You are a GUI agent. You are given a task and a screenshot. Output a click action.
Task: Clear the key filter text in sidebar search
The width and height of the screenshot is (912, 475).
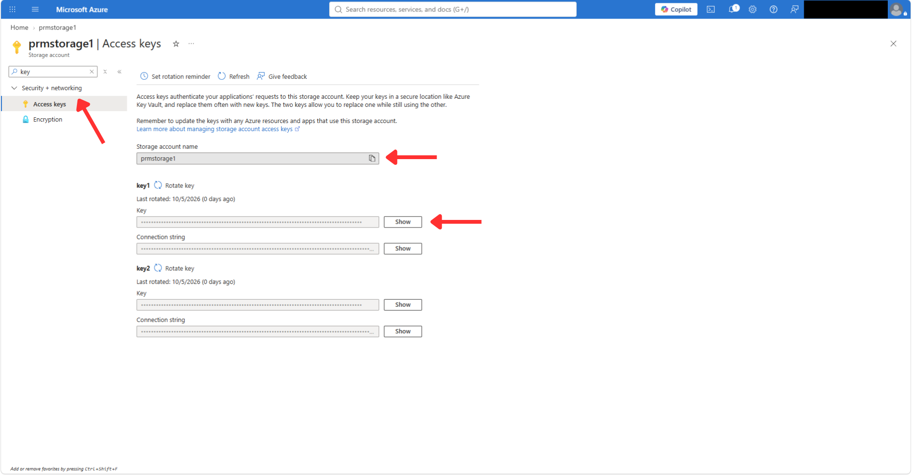(92, 72)
